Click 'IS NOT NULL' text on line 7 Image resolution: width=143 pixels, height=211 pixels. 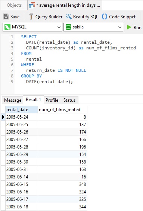click(72, 70)
